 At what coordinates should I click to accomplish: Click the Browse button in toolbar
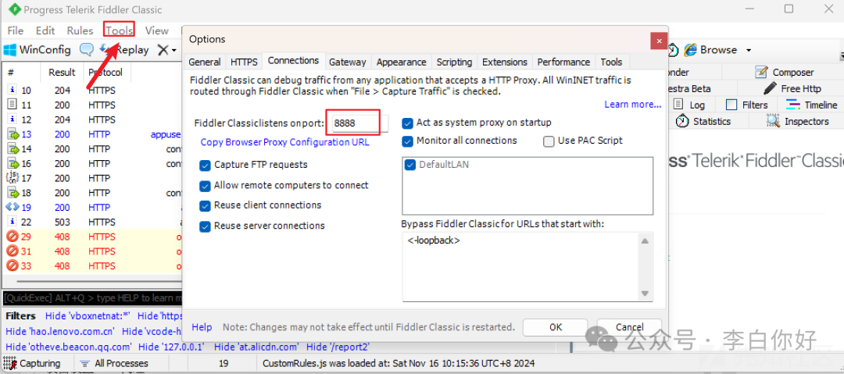coord(710,50)
